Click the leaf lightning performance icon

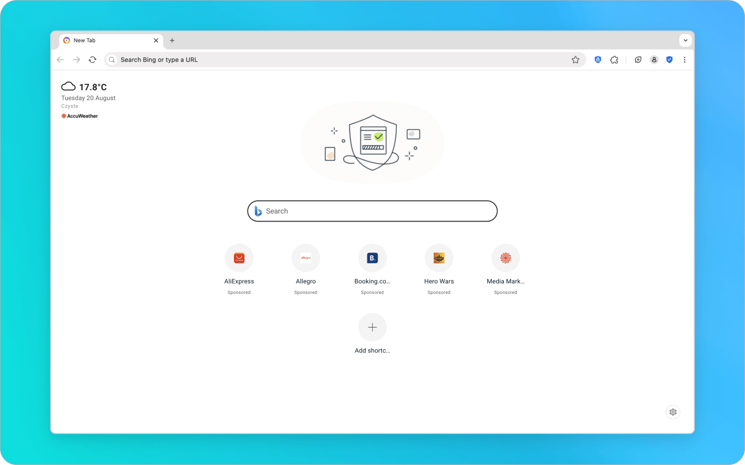click(638, 60)
